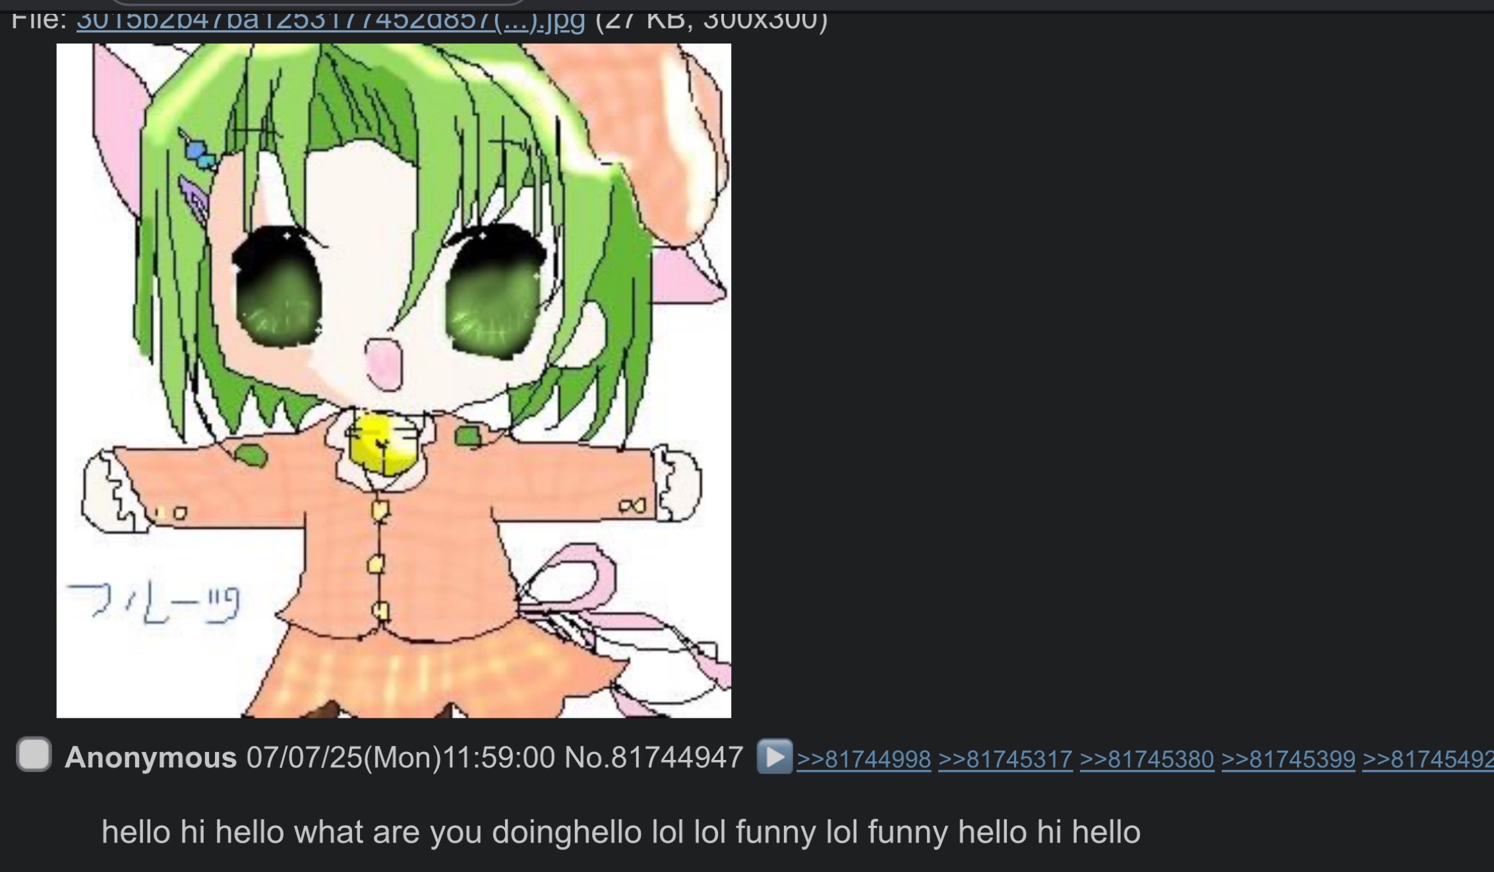This screenshot has width=1494, height=872.
Task: Click the yellow bell on the drawn character
Action: tap(381, 445)
